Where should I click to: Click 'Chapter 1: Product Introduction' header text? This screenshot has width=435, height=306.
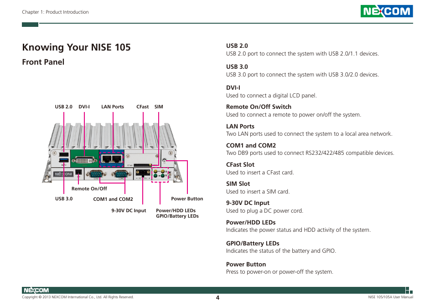click(55, 12)
